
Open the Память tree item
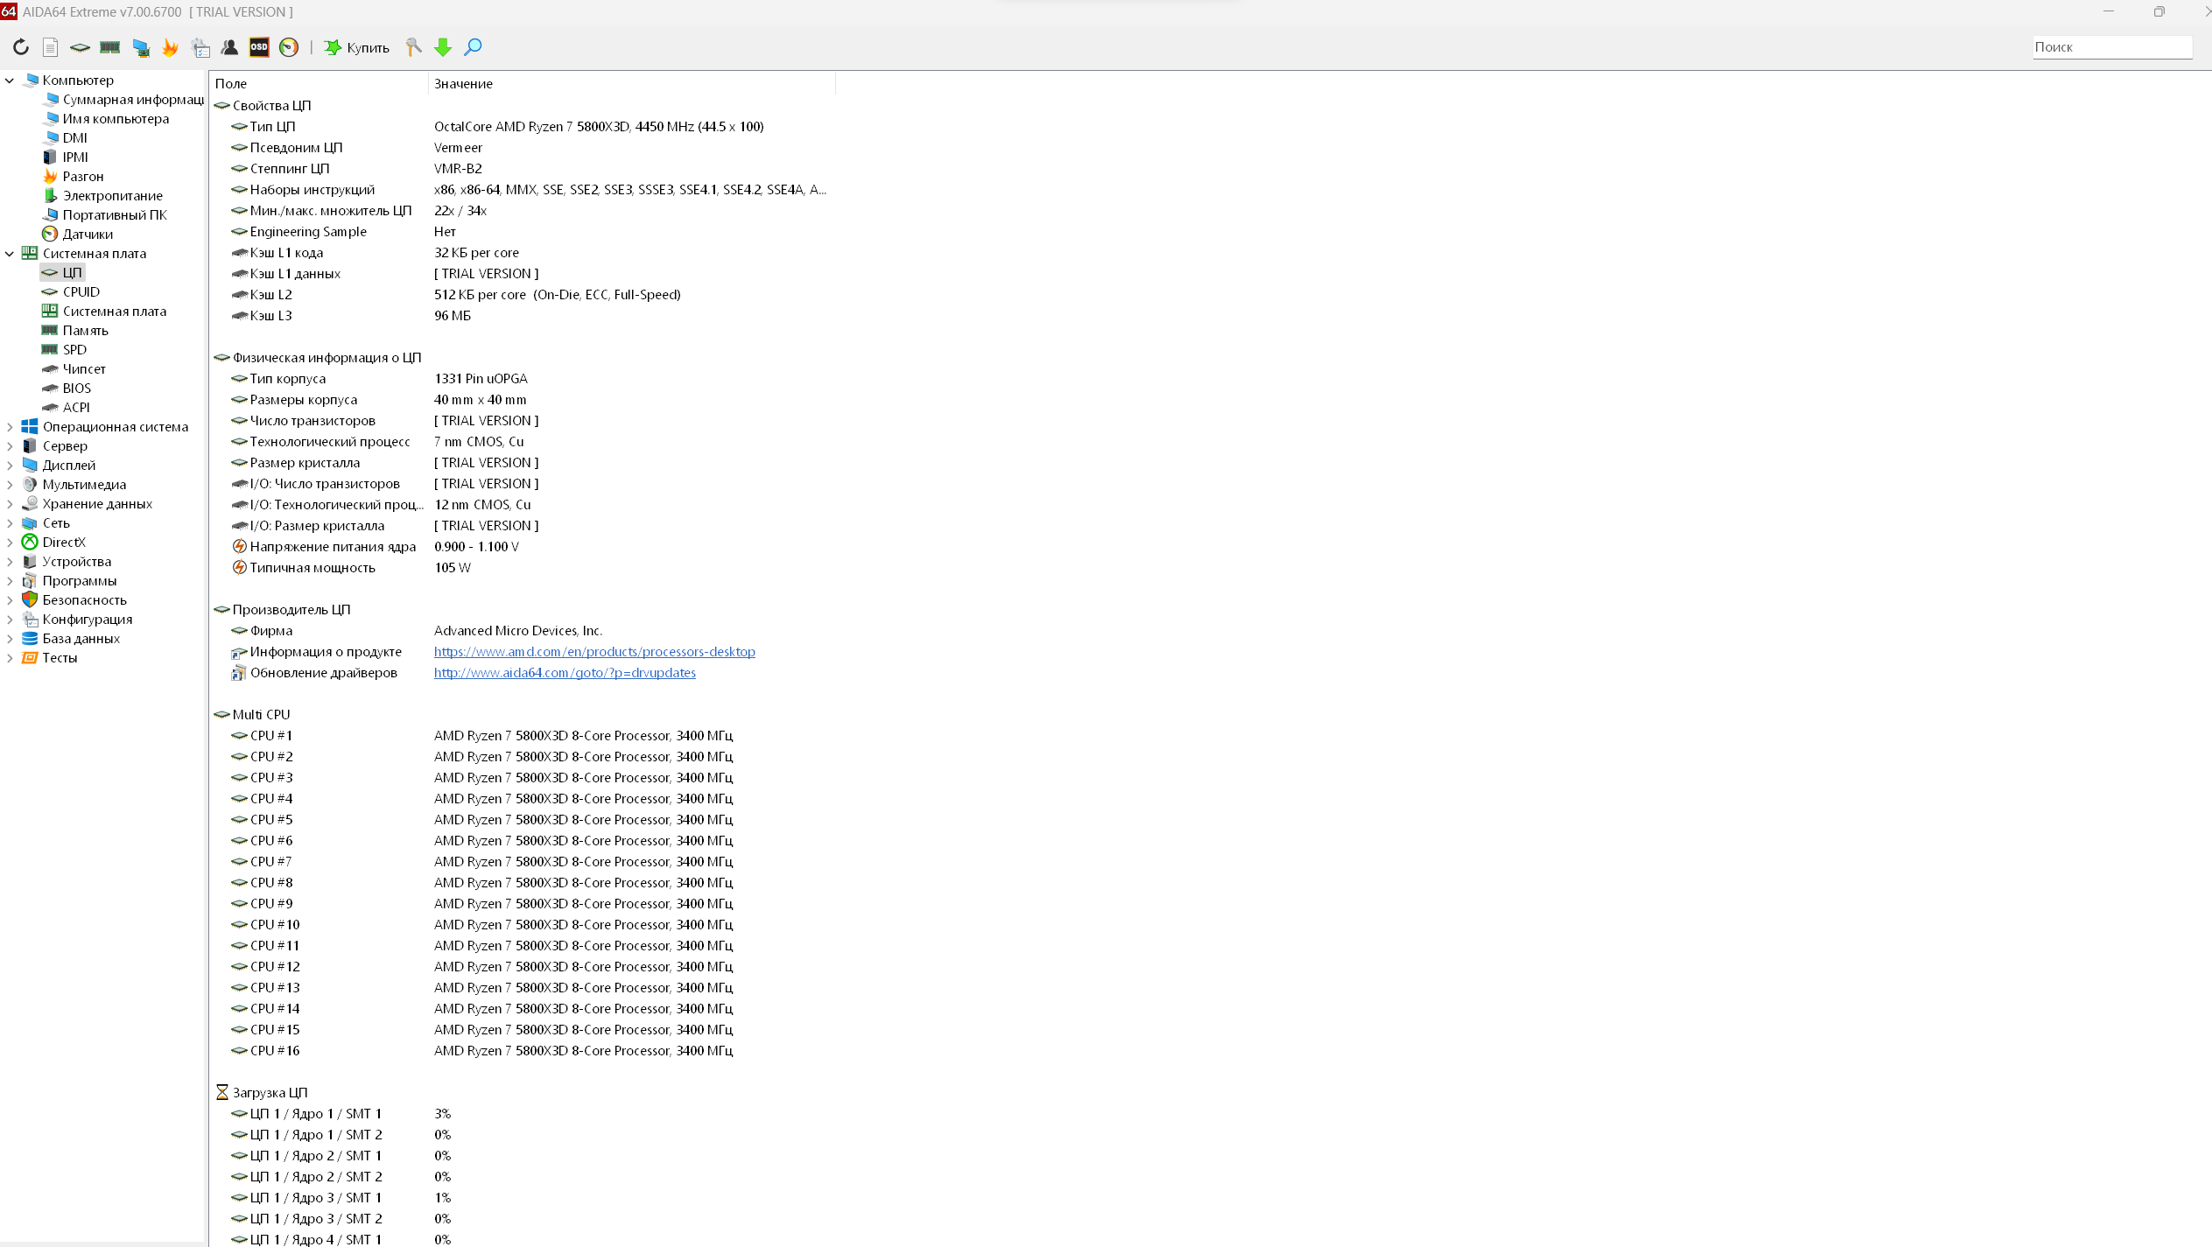tap(85, 330)
